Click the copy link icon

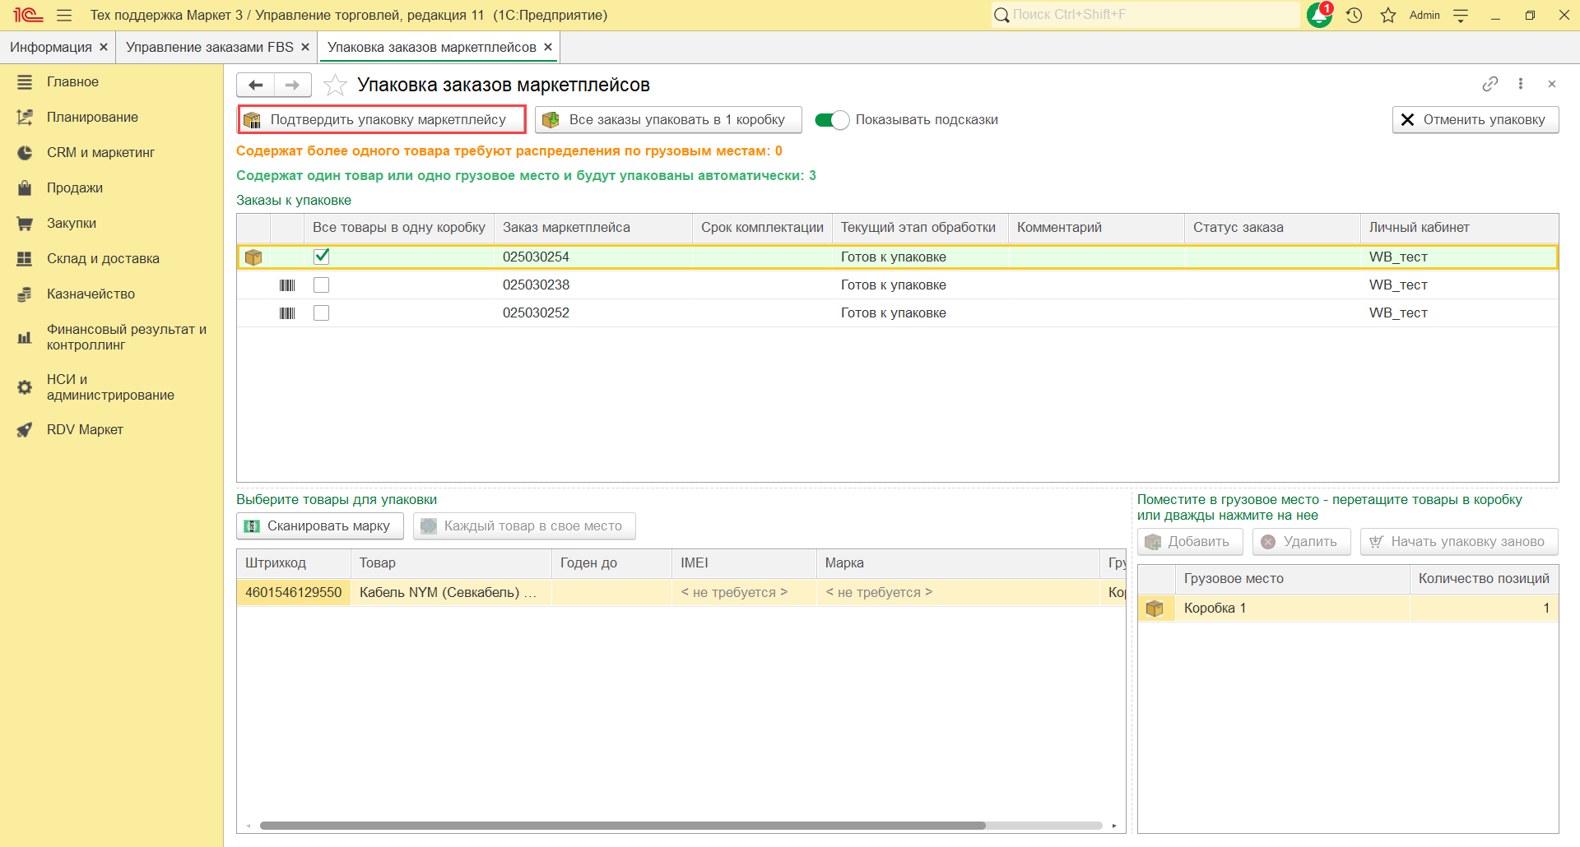pos(1489,84)
